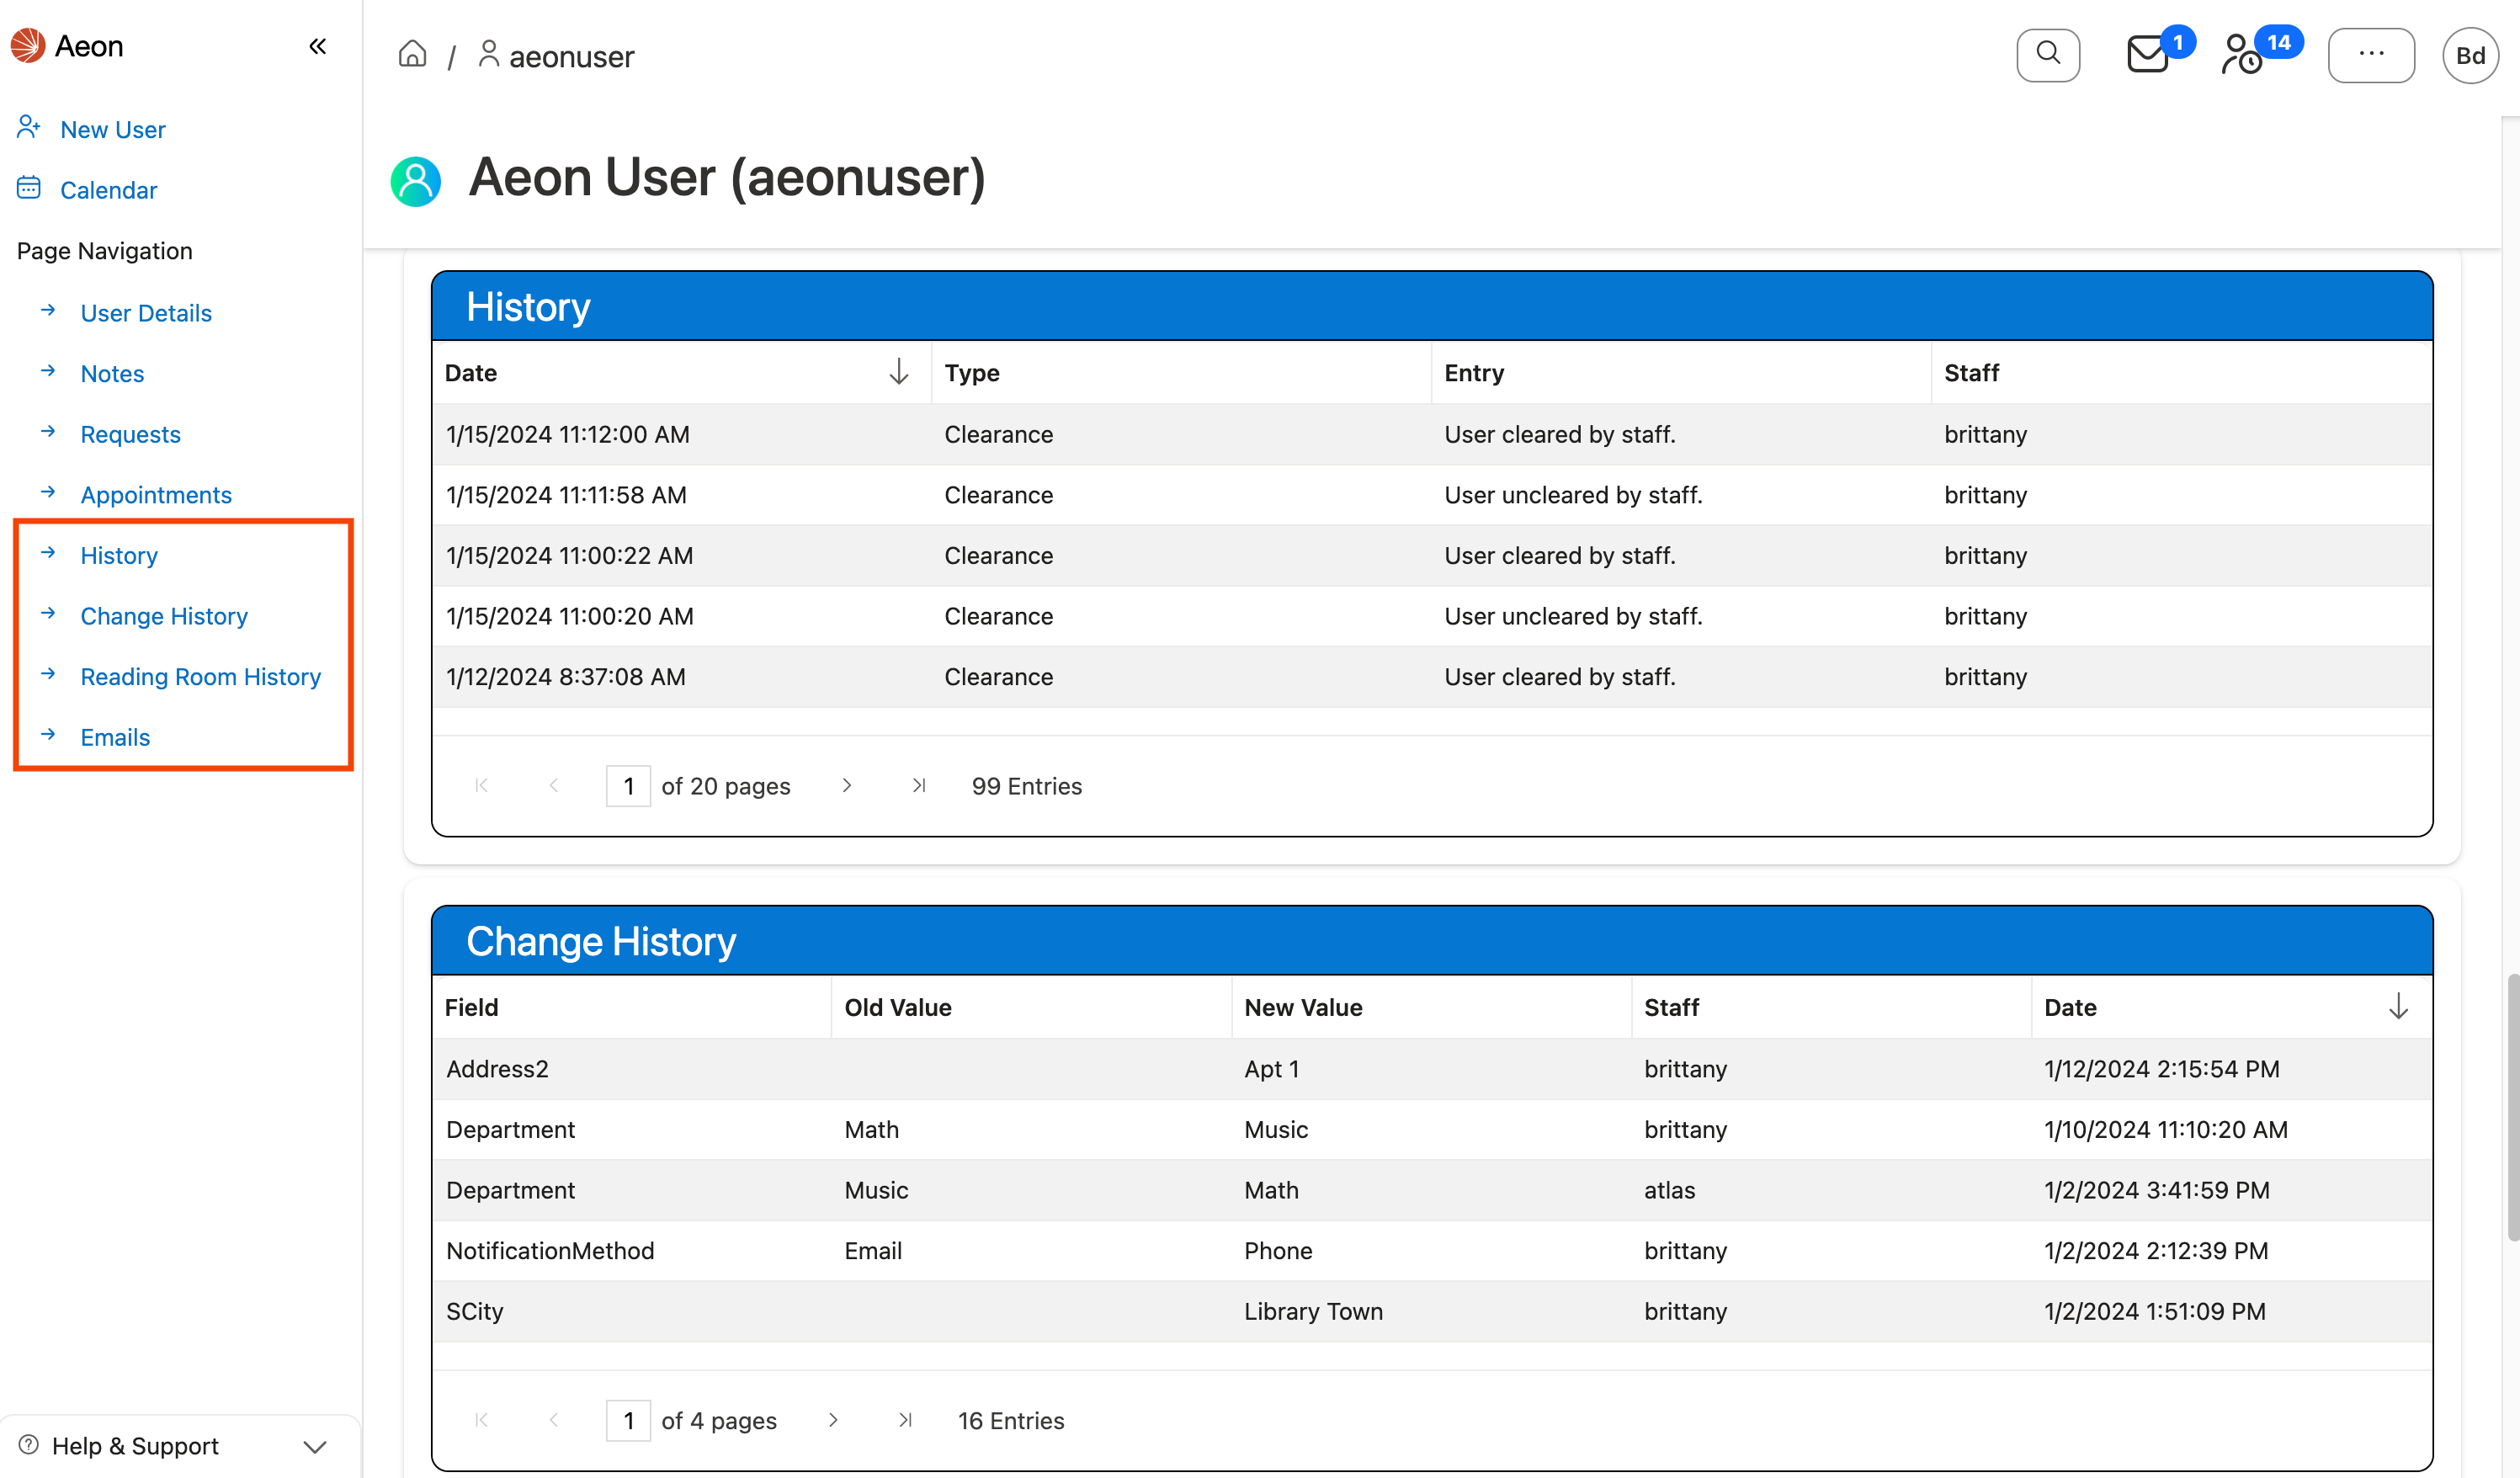Click the Aeon logo

[26, 45]
